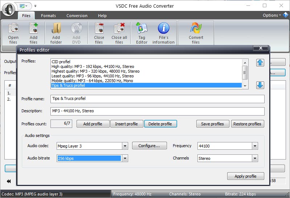This screenshot has width=290, height=198.
Task: Select the Tips & Trucs profiel entry
Action: (146, 85)
